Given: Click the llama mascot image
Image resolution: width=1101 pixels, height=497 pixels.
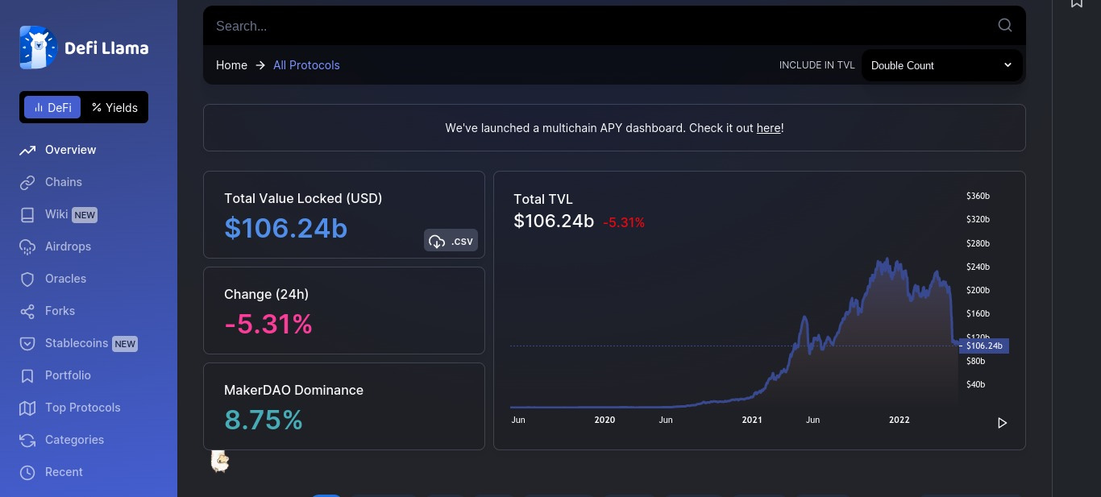Looking at the screenshot, I should (x=220, y=461).
